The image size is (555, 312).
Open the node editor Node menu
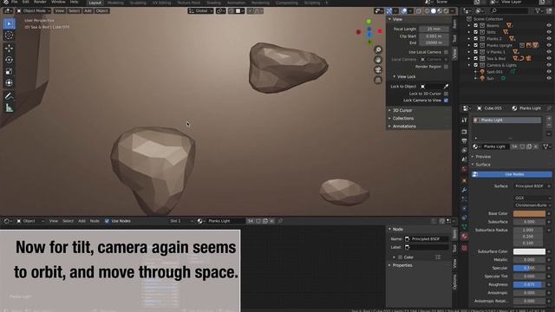click(x=95, y=221)
